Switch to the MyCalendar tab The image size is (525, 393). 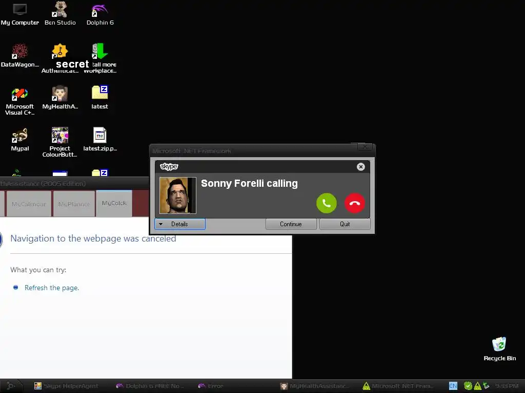pos(29,204)
